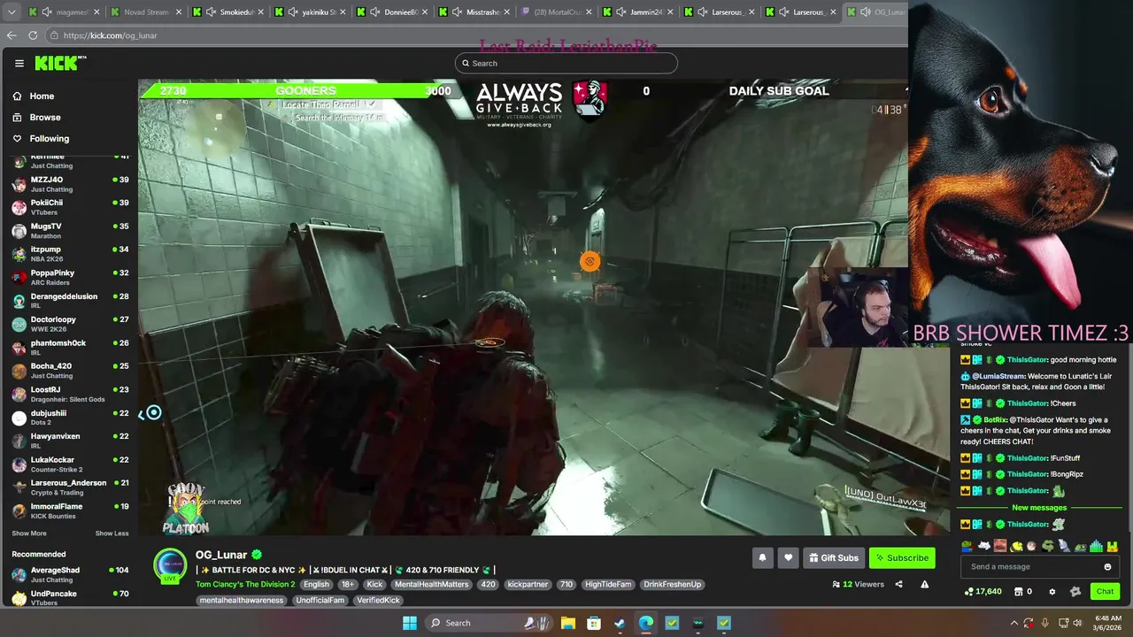The image size is (1133, 637).
Task: Click the notification bell button
Action: (762, 557)
